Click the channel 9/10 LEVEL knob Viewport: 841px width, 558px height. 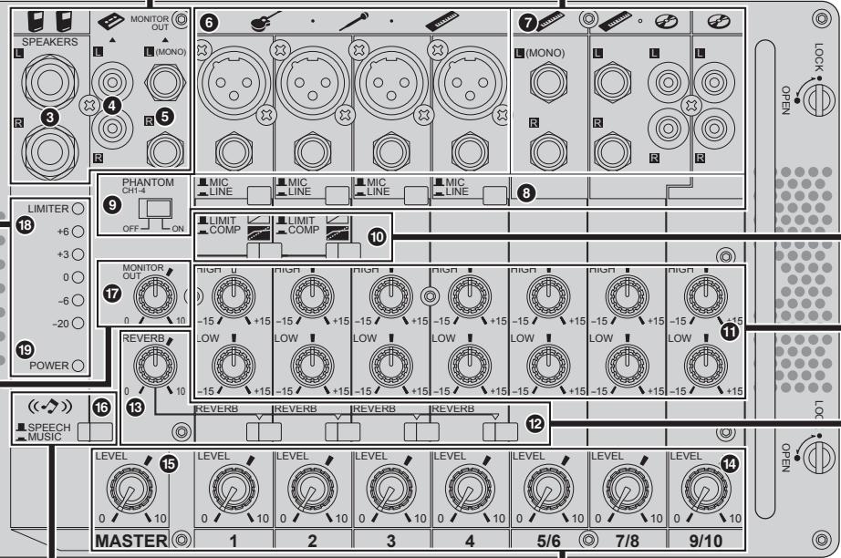706,489
